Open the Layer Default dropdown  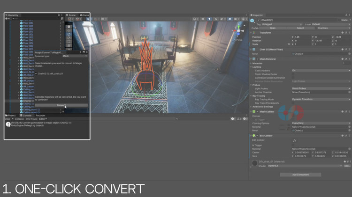click(x=331, y=24)
